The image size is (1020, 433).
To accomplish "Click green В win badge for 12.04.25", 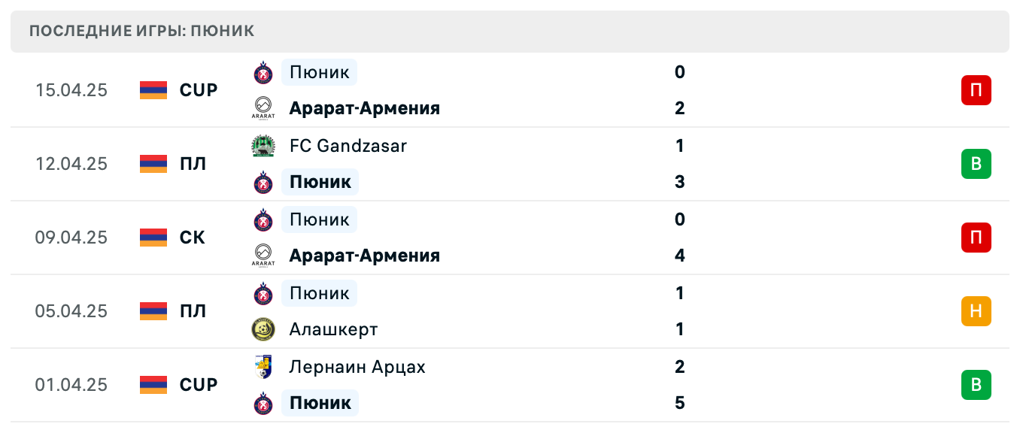I will [976, 164].
